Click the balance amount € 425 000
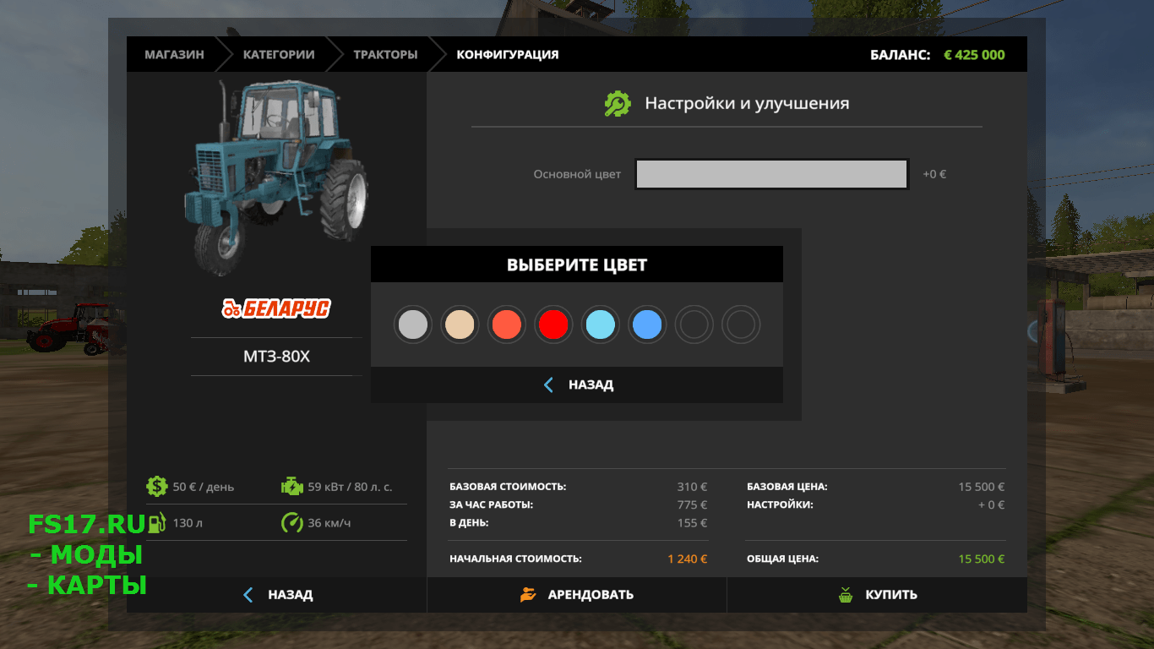This screenshot has height=649, width=1154. (x=974, y=55)
